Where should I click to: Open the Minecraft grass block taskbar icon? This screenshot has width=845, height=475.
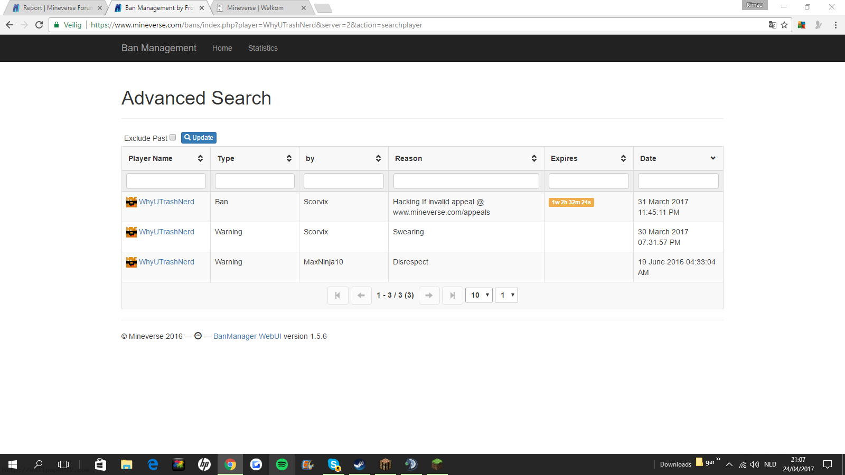pos(437,464)
